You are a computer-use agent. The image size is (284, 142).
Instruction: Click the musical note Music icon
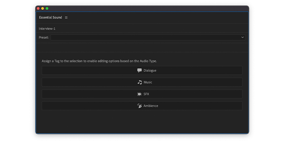pyautogui.click(x=140, y=82)
